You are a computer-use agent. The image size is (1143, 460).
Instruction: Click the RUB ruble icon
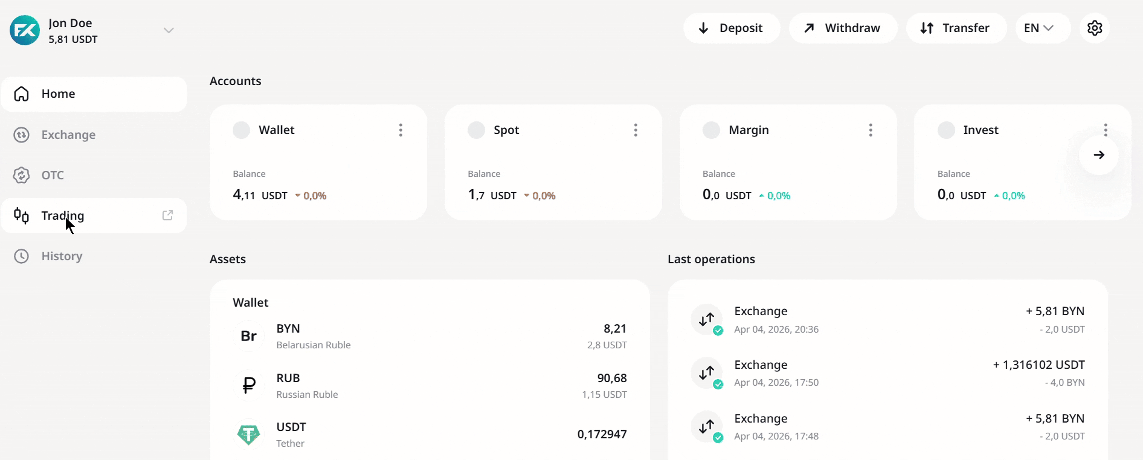pyautogui.click(x=249, y=385)
